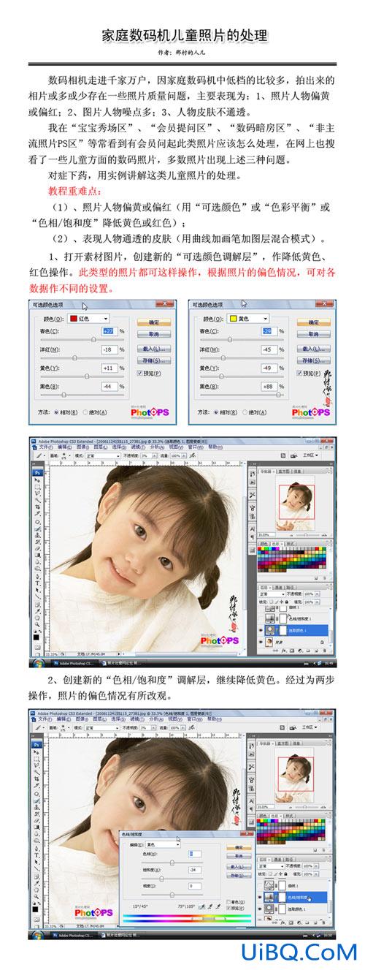The height and width of the screenshot is (970, 365).
Task: Select the Type tool in lower Photoshop toolbox
Action: tap(37, 856)
